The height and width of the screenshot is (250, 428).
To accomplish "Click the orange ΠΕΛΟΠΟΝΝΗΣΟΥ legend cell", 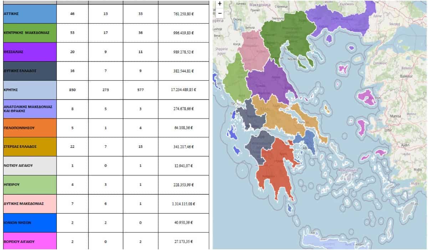I will coord(29,127).
